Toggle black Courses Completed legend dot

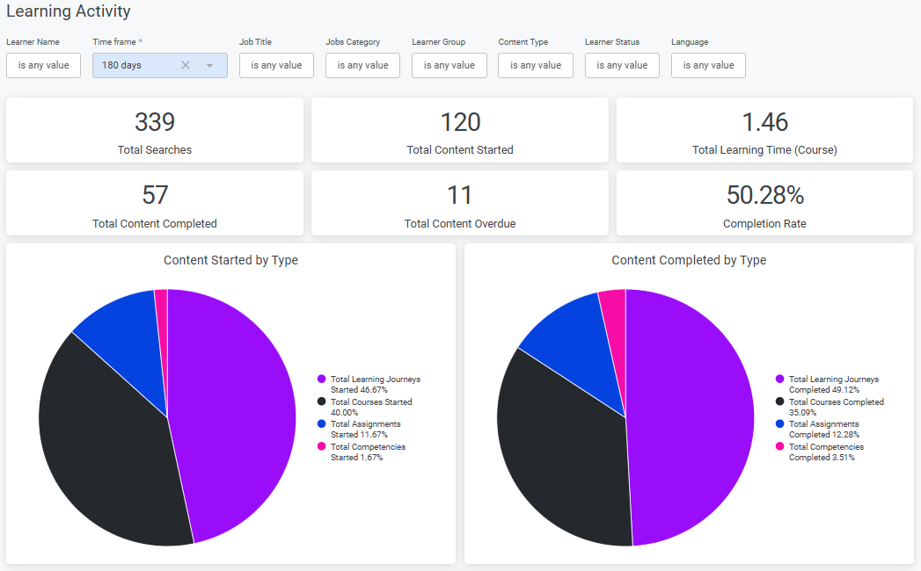coord(779,401)
